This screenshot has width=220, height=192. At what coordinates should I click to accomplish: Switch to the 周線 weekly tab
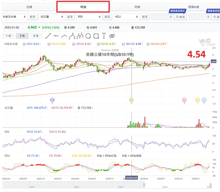click(x=83, y=7)
